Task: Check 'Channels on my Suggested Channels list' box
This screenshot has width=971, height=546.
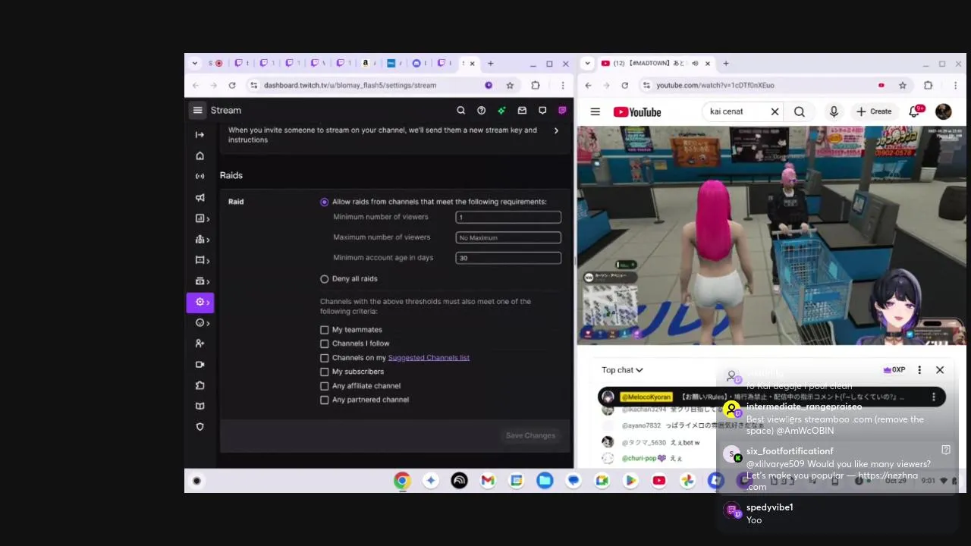Action: click(325, 358)
